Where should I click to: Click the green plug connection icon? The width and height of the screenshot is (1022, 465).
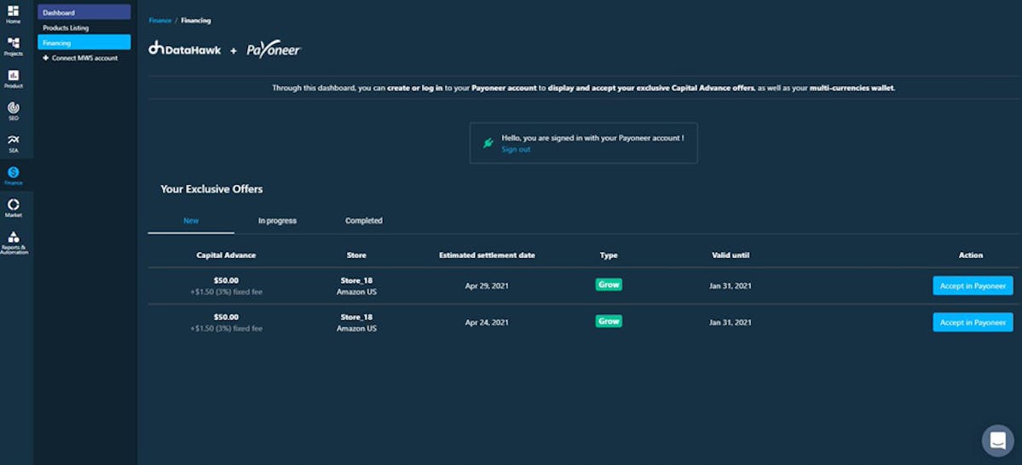click(x=488, y=142)
